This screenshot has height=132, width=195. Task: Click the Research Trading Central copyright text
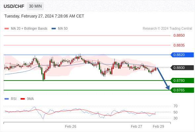(167, 29)
